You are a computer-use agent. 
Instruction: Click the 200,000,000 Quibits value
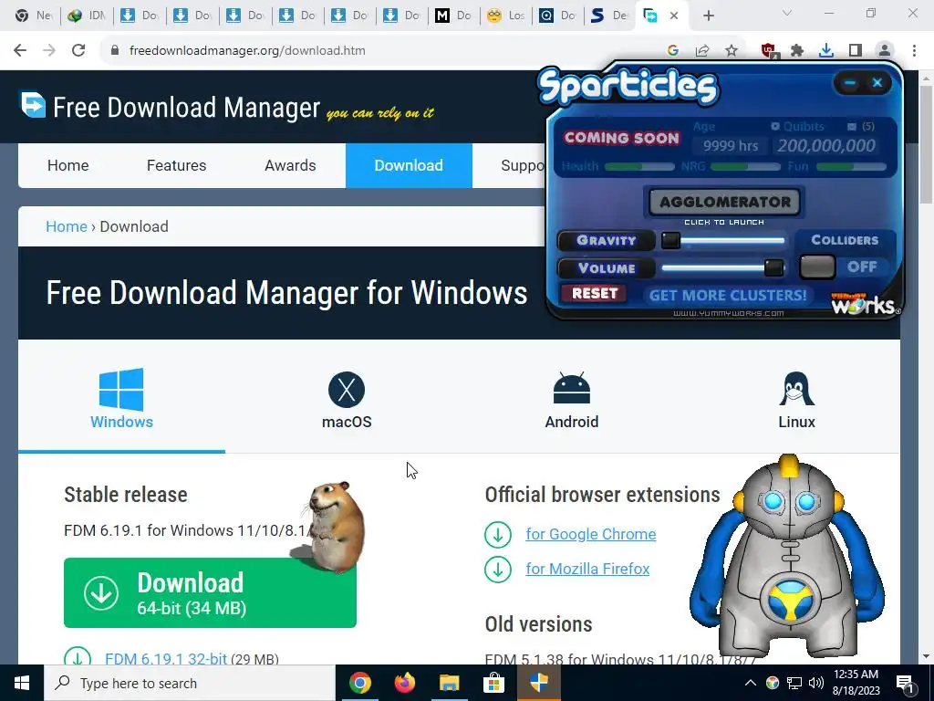(x=825, y=145)
